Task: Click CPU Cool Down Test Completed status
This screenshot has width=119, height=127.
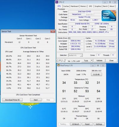Action: tap(28, 95)
